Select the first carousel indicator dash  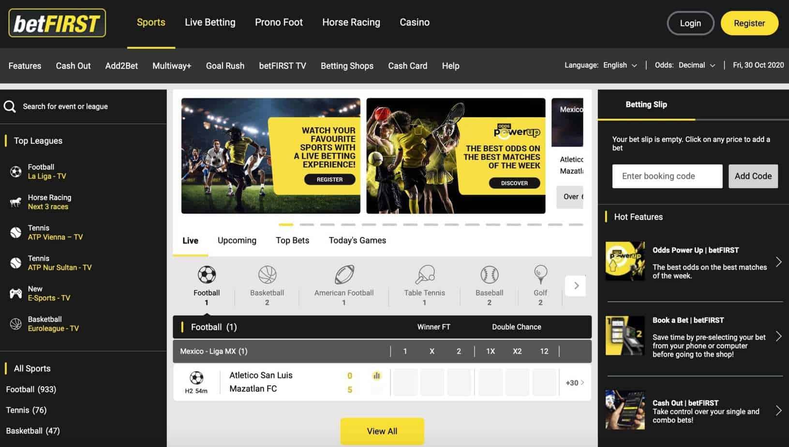[286, 224]
